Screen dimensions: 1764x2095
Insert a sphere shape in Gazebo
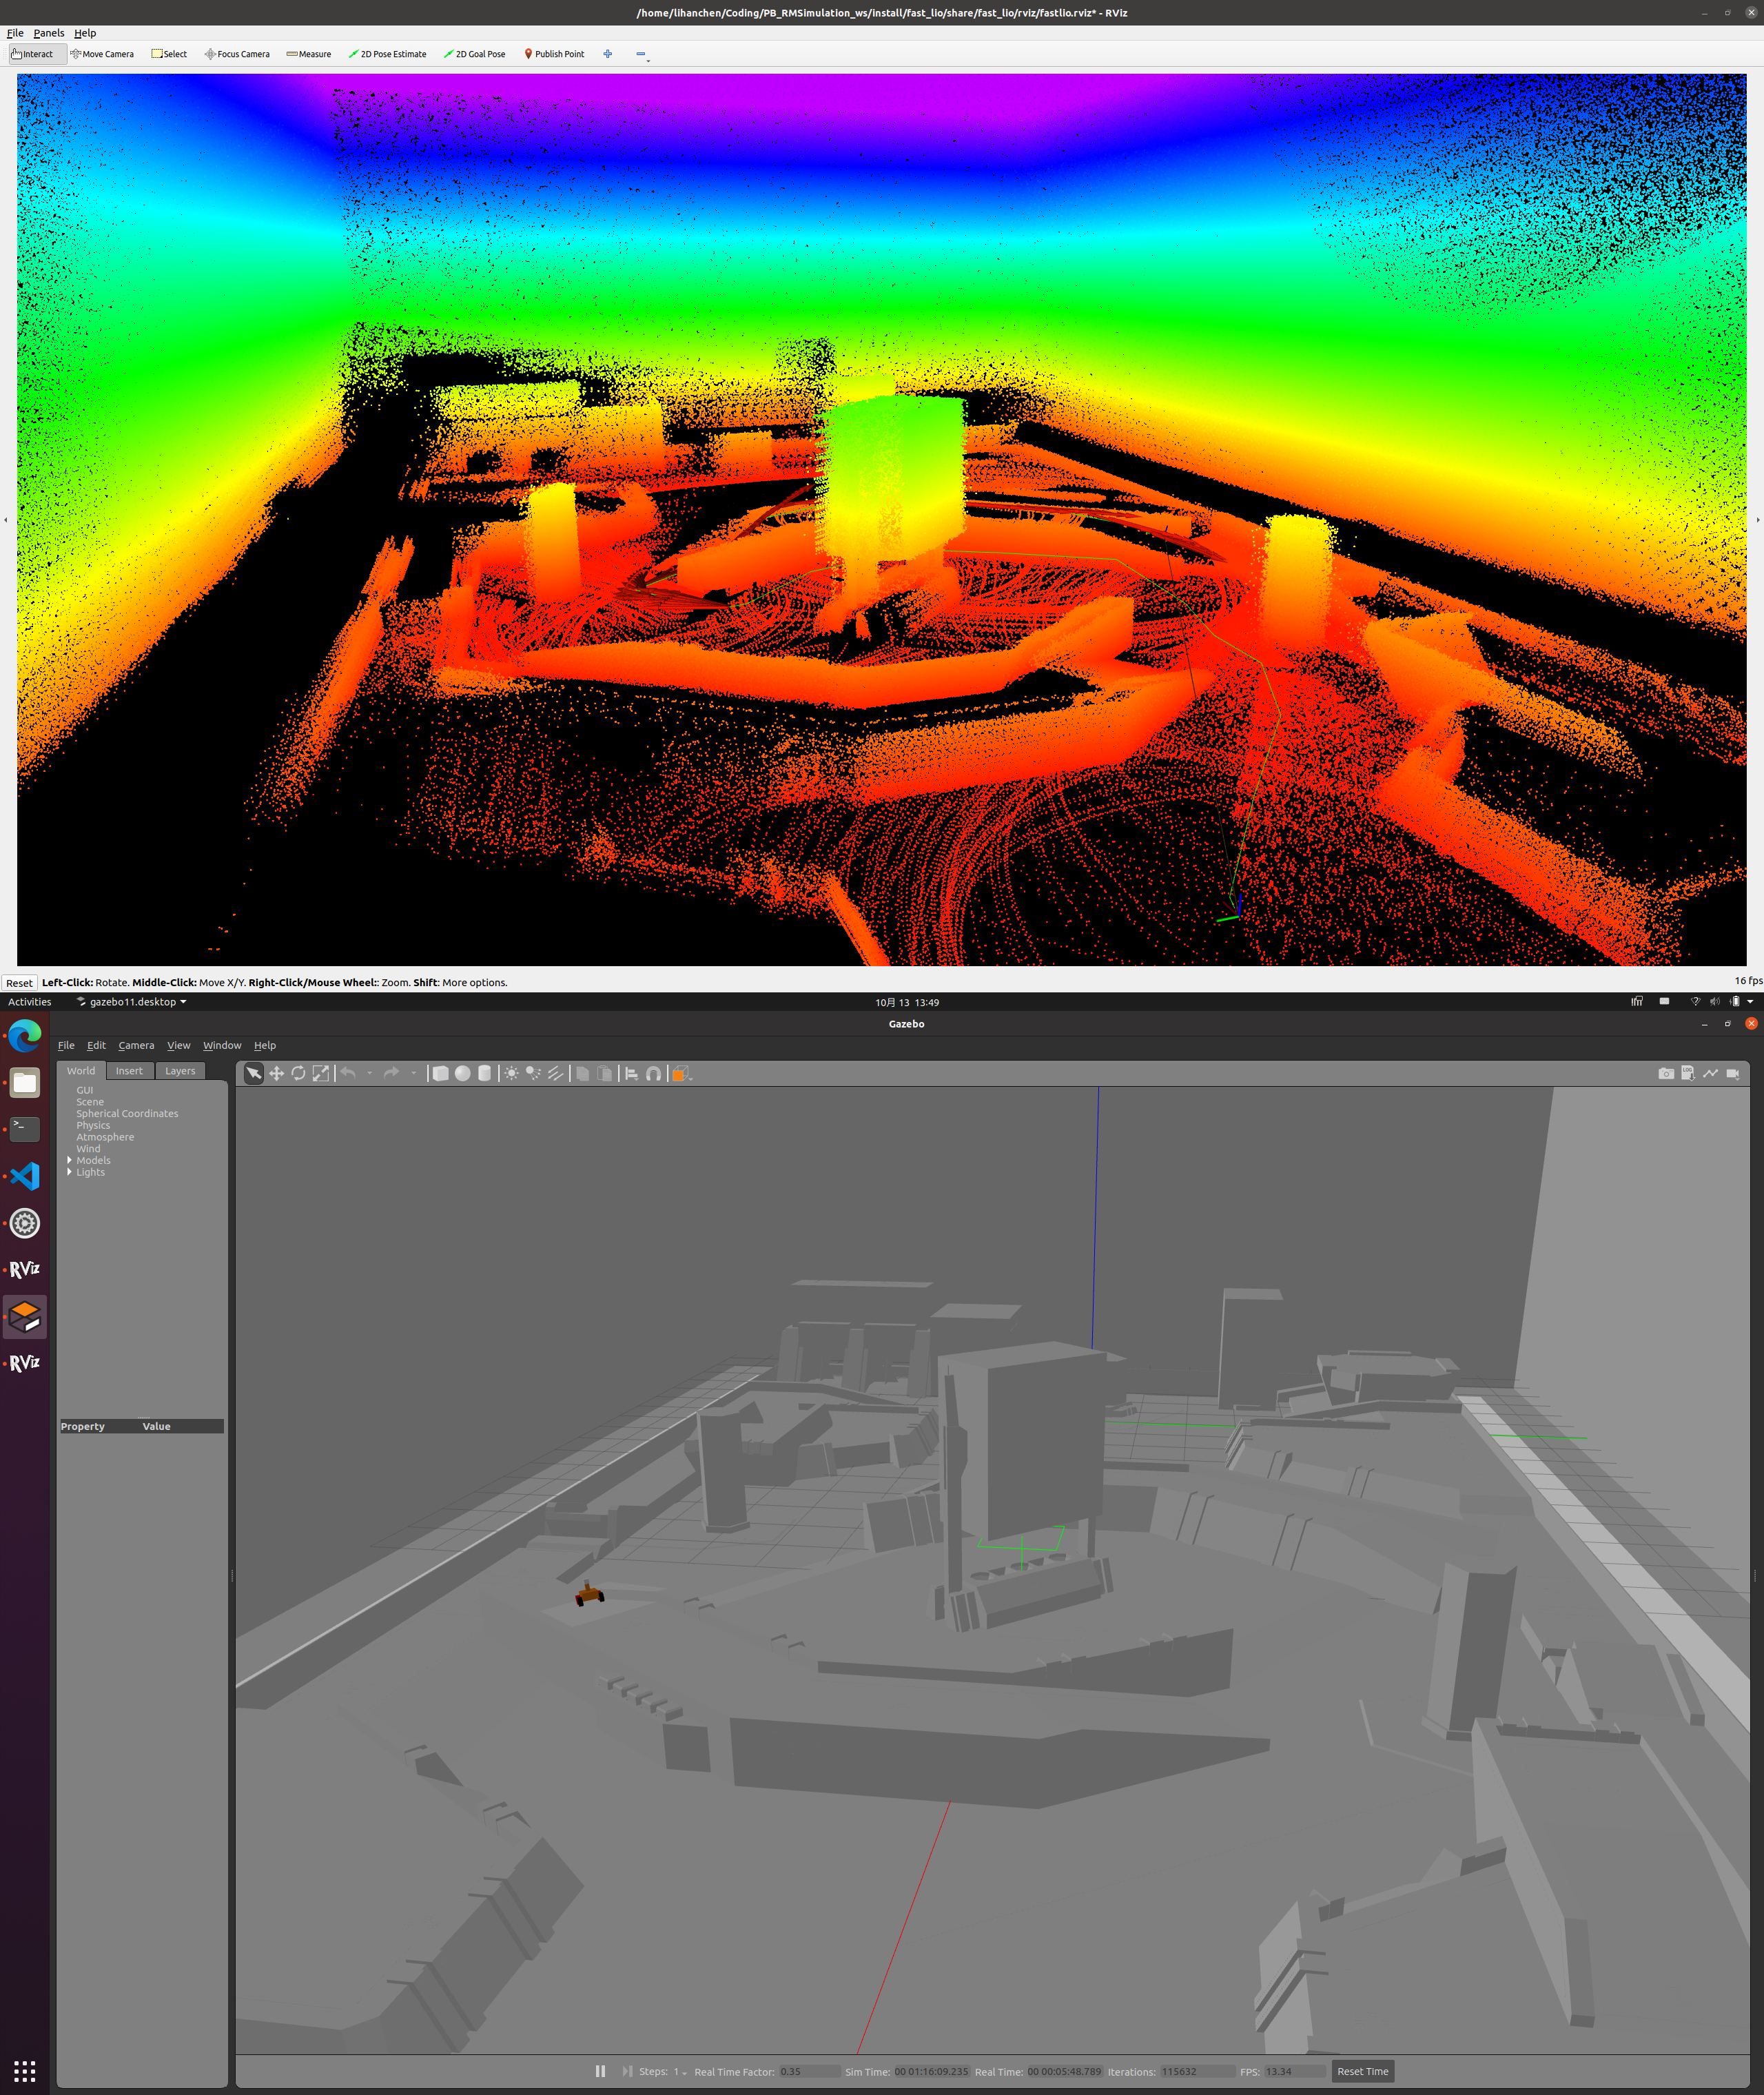click(x=462, y=1073)
